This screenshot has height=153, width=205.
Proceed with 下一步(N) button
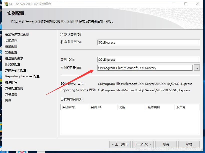143,144
